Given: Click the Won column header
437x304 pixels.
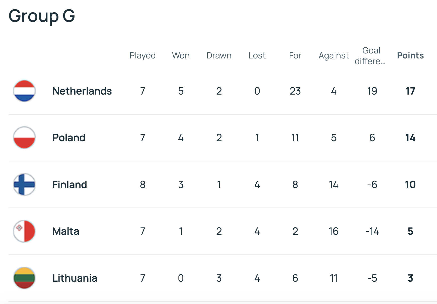Looking at the screenshot, I should pos(181,55).
